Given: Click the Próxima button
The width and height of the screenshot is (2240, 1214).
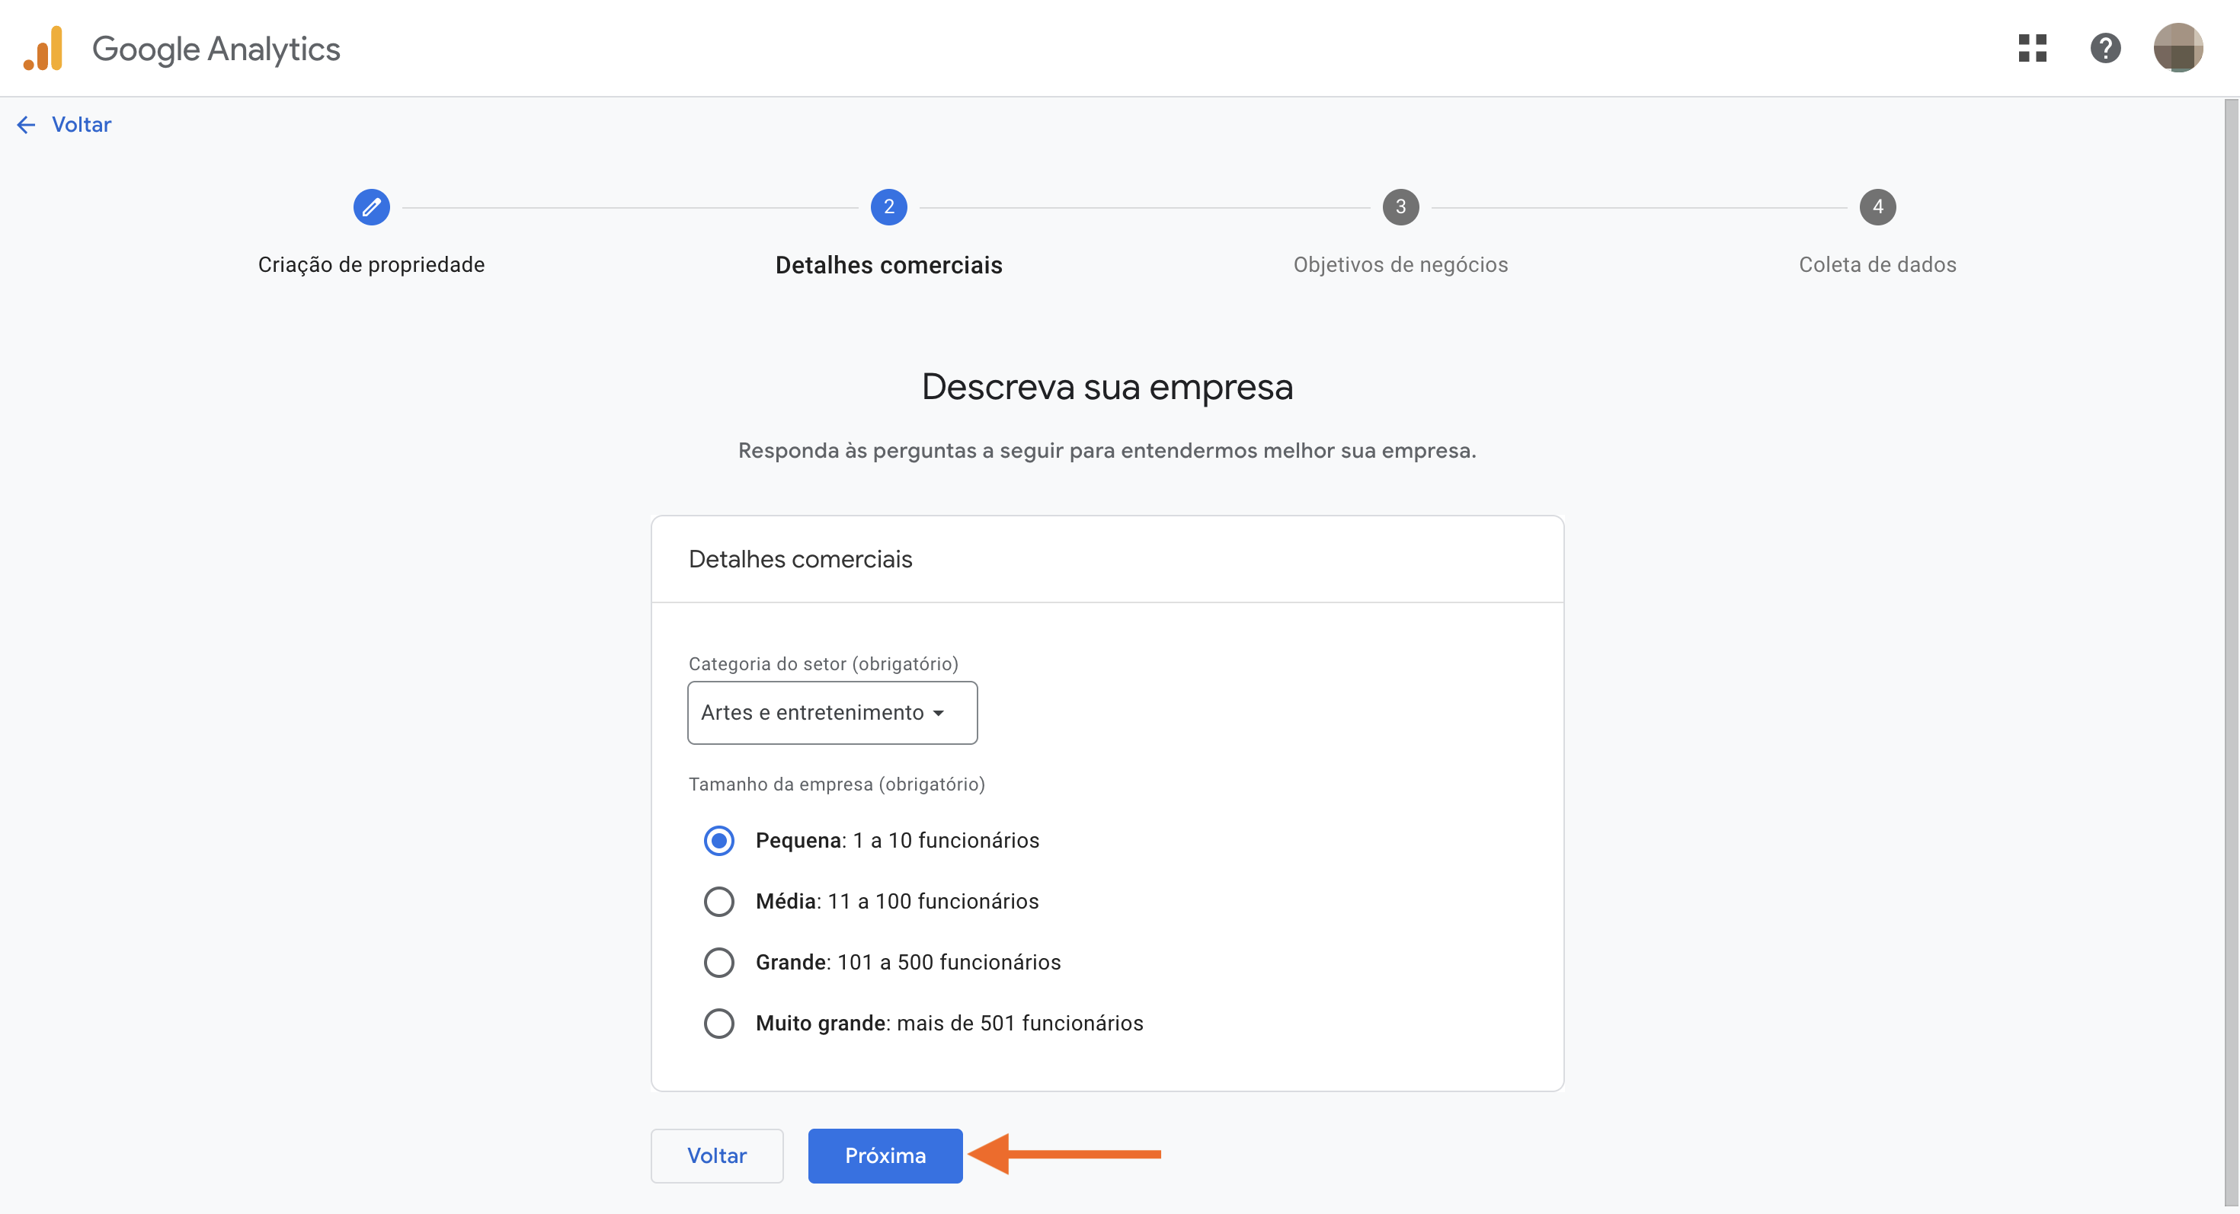Looking at the screenshot, I should click(x=885, y=1156).
